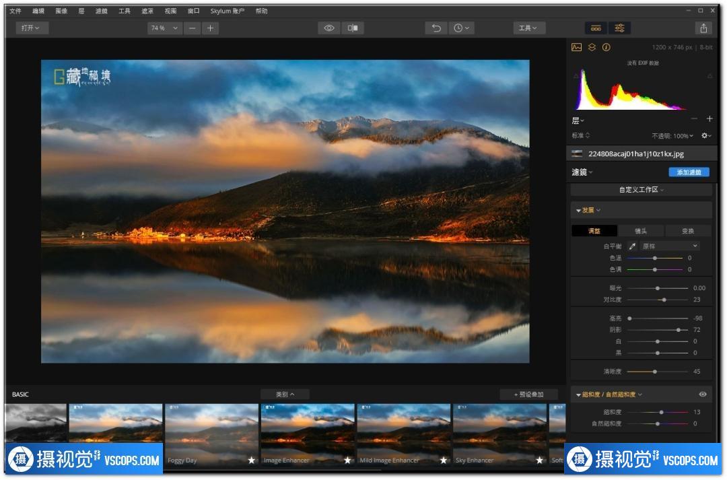727x480 pixels.
Task: Apply the black and white preset thumbnail
Action: (36, 423)
